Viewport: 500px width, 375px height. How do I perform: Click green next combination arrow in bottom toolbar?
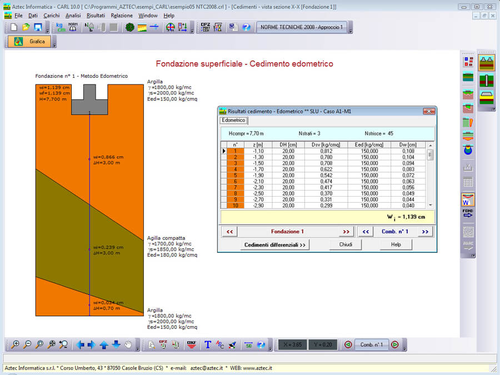pos(394,344)
